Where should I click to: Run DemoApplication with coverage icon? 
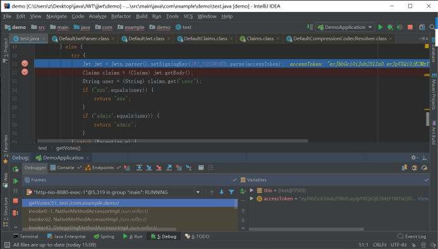[x=400, y=27]
